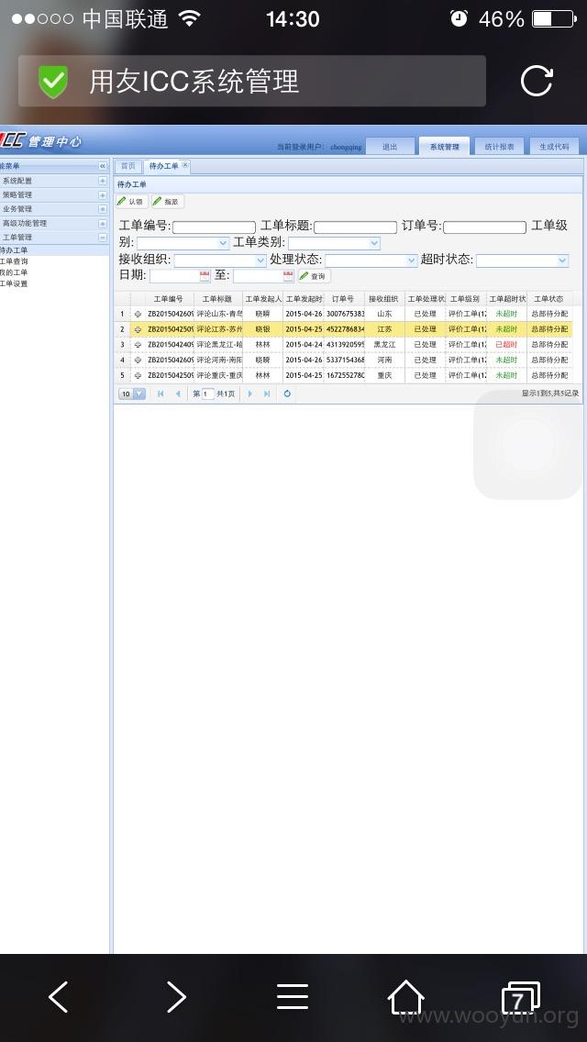Expand details of row 2 with plus icon

pyautogui.click(x=138, y=329)
